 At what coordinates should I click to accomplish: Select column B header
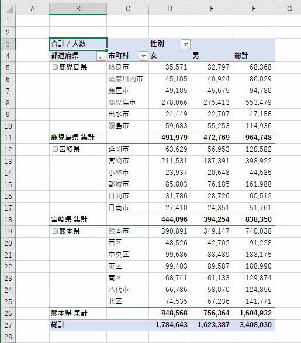tap(78, 9)
